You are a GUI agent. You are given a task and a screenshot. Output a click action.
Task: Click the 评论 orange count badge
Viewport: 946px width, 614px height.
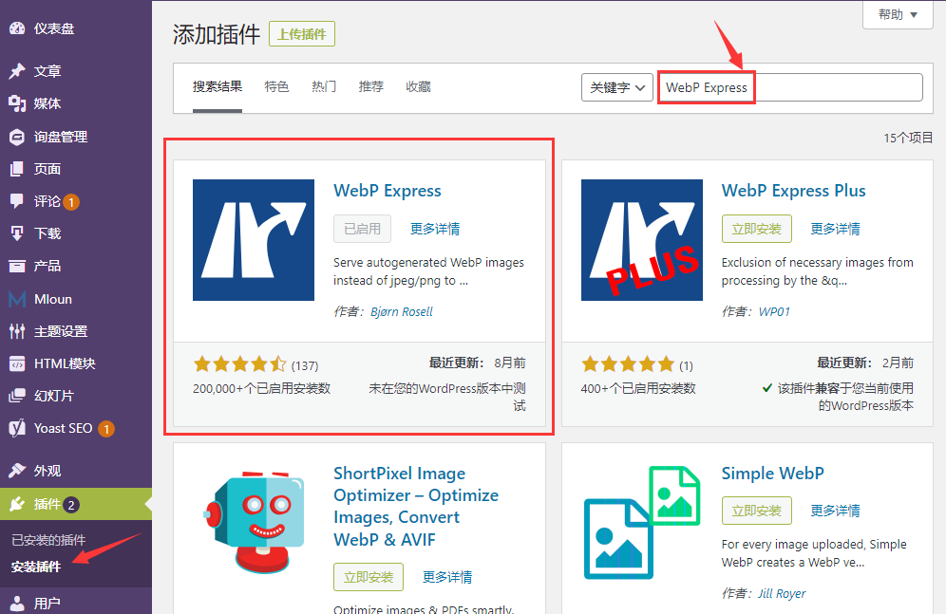pyautogui.click(x=71, y=202)
